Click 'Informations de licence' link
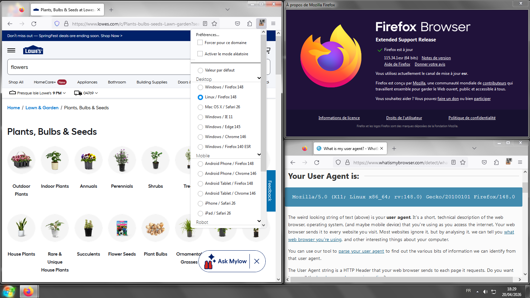This screenshot has width=530, height=298. coord(339,118)
